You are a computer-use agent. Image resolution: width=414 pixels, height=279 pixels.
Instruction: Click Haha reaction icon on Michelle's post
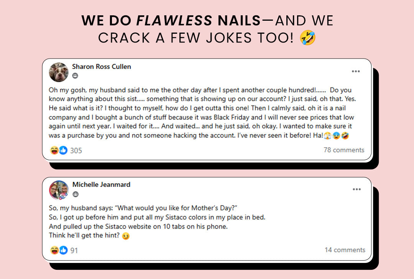55,250
